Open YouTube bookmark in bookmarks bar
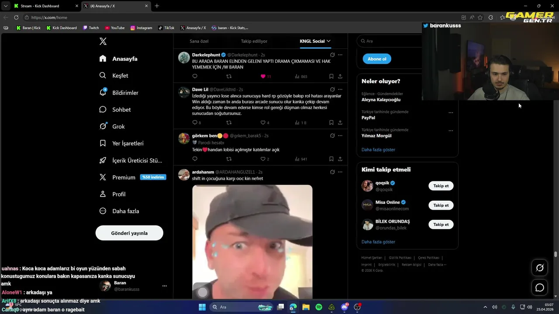This screenshot has width=559, height=314. coord(114,28)
